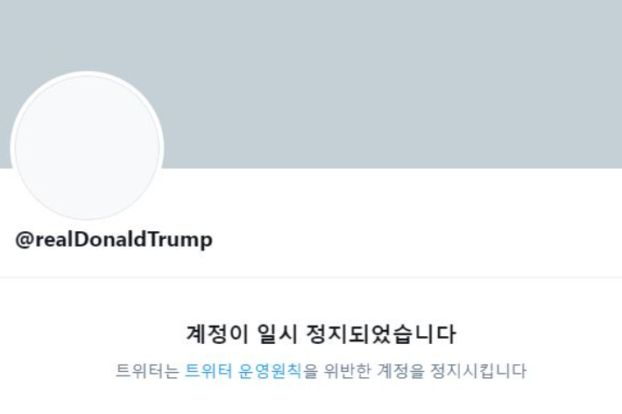
Task: Click the word 위반한 in the gray sentence
Action: point(347,370)
